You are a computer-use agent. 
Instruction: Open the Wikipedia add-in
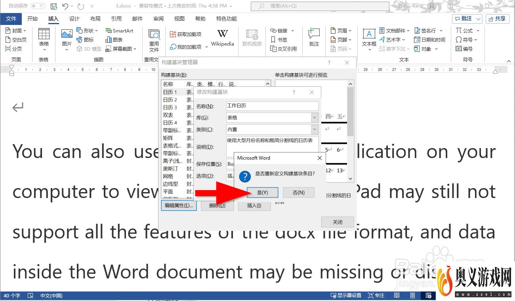(223, 38)
